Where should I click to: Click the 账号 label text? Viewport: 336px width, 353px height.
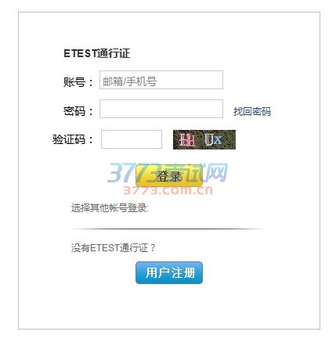(74, 81)
